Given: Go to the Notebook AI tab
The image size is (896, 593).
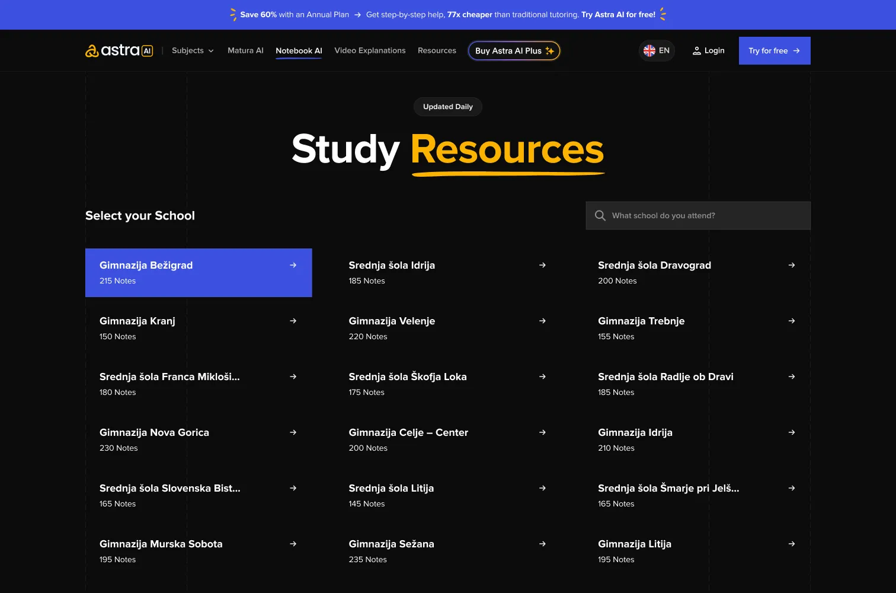Looking at the screenshot, I should coord(299,51).
